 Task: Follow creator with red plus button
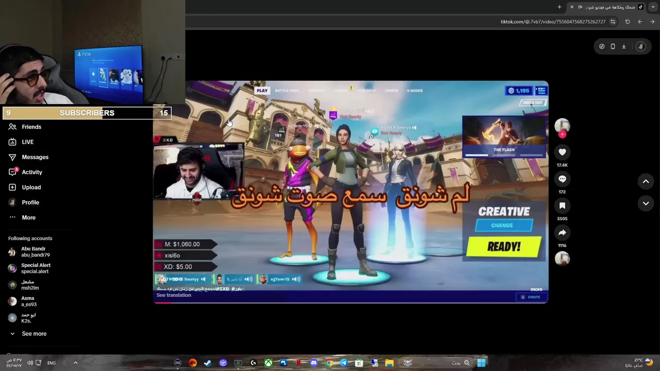click(562, 134)
